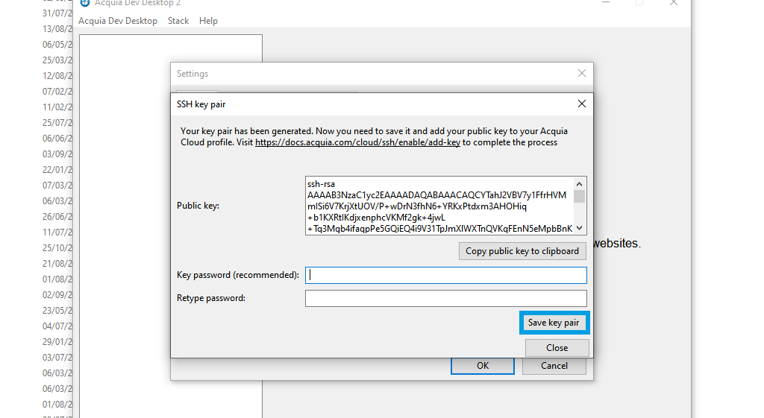Close the Settings dialog with its X icon
The height and width of the screenshot is (418, 764).
coord(582,73)
